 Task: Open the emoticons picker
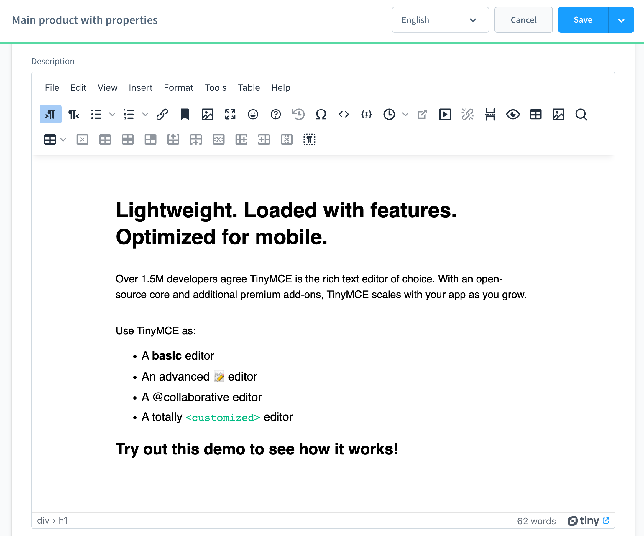pyautogui.click(x=253, y=114)
